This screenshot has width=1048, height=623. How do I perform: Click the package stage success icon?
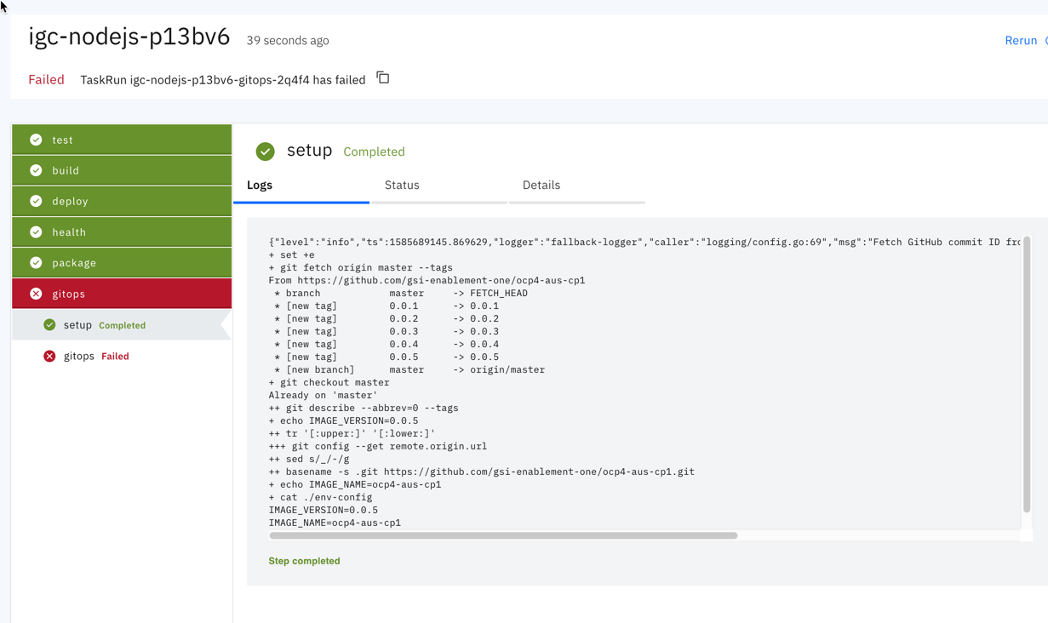tap(35, 262)
